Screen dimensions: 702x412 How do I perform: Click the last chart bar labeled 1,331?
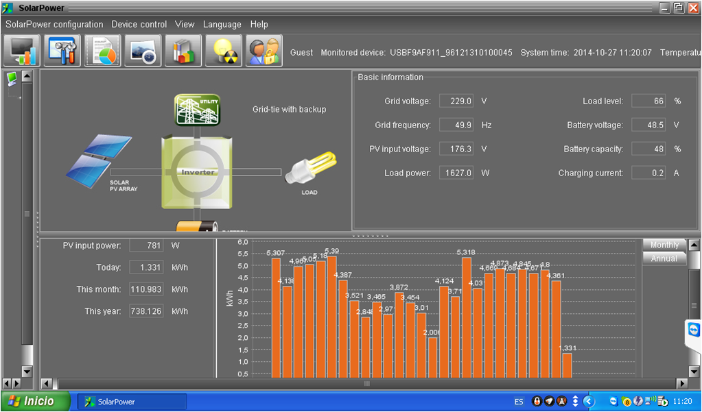tap(568, 365)
